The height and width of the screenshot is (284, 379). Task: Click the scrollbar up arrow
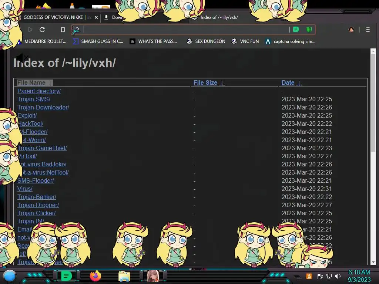tap(373, 51)
